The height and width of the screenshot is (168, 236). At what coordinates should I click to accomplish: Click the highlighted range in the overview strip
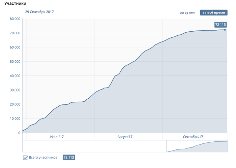(197, 146)
